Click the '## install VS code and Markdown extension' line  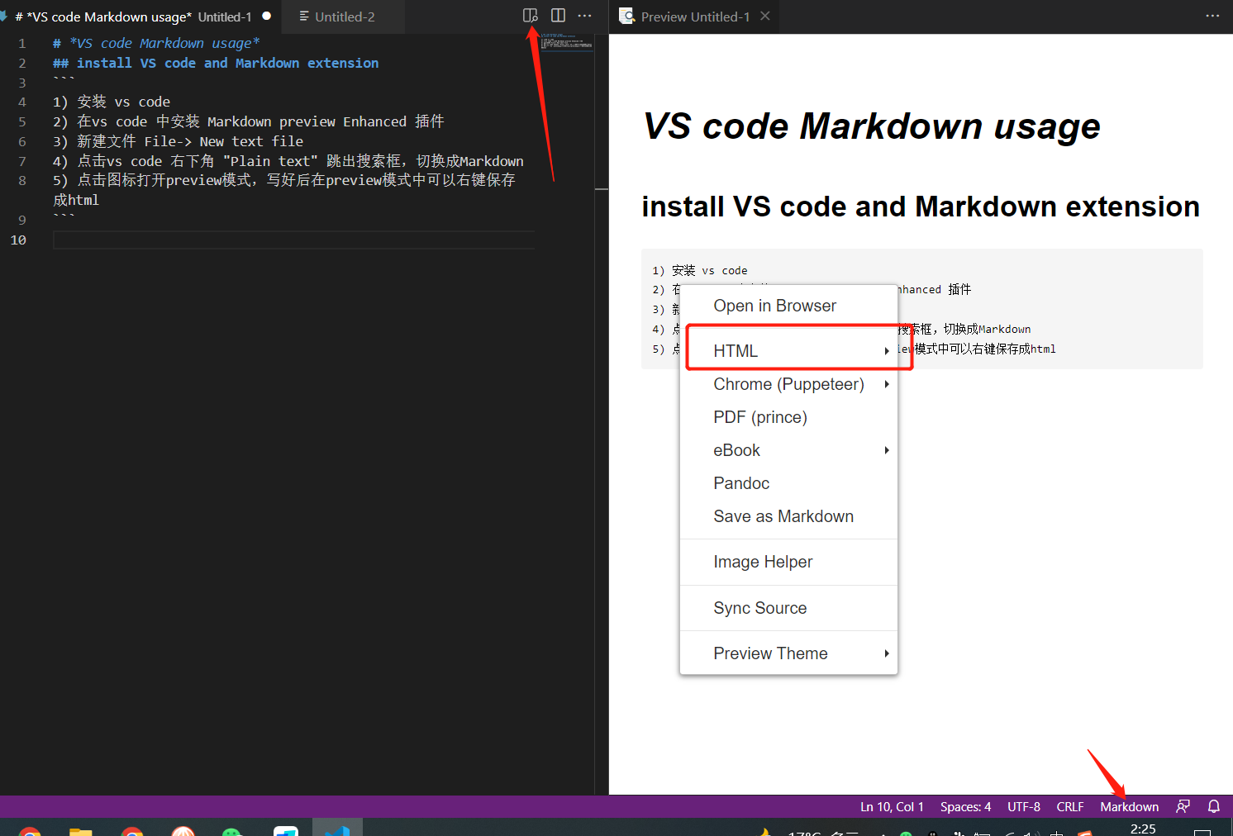tap(216, 63)
